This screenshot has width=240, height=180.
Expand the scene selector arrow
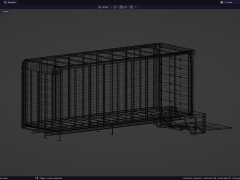click(x=224, y=2)
